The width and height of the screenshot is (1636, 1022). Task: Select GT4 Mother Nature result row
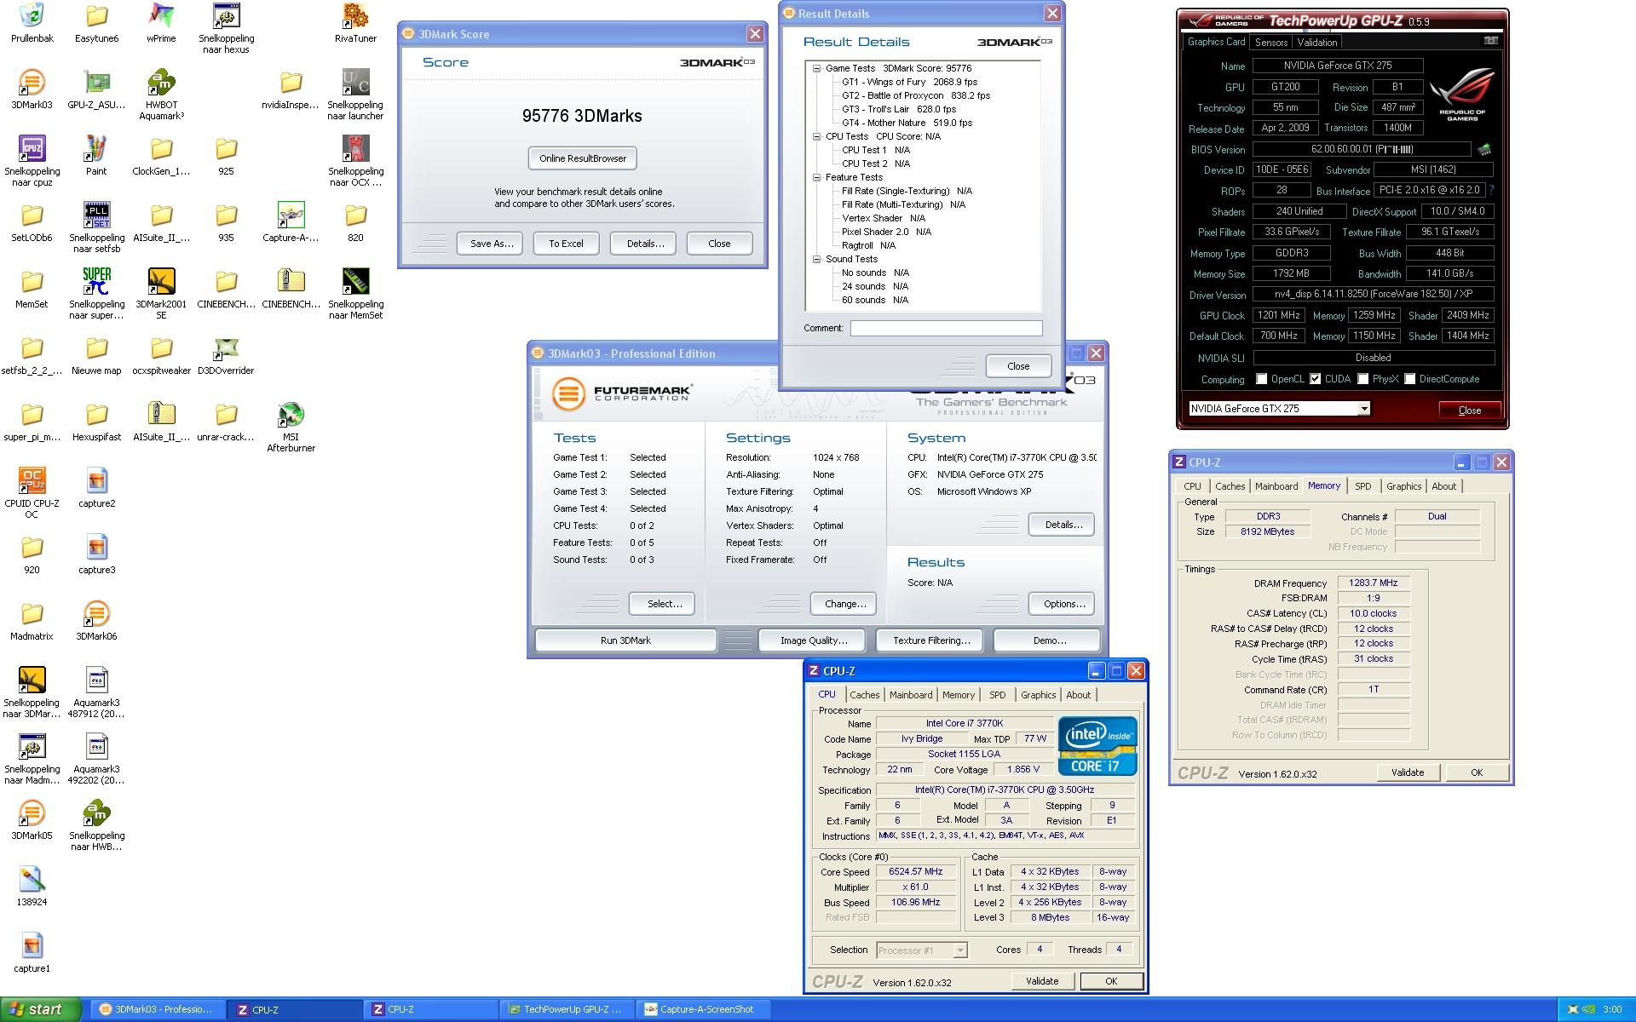pyautogui.click(x=907, y=123)
